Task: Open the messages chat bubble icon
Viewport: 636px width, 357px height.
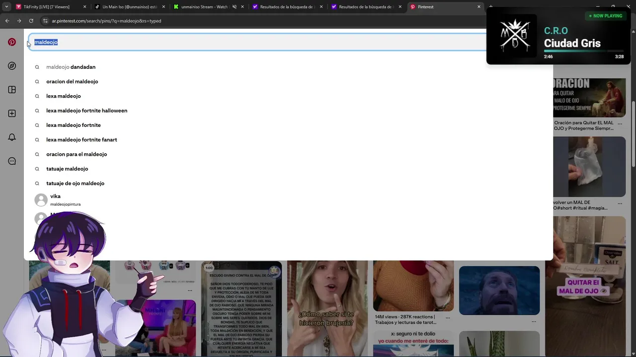Action: click(x=12, y=161)
